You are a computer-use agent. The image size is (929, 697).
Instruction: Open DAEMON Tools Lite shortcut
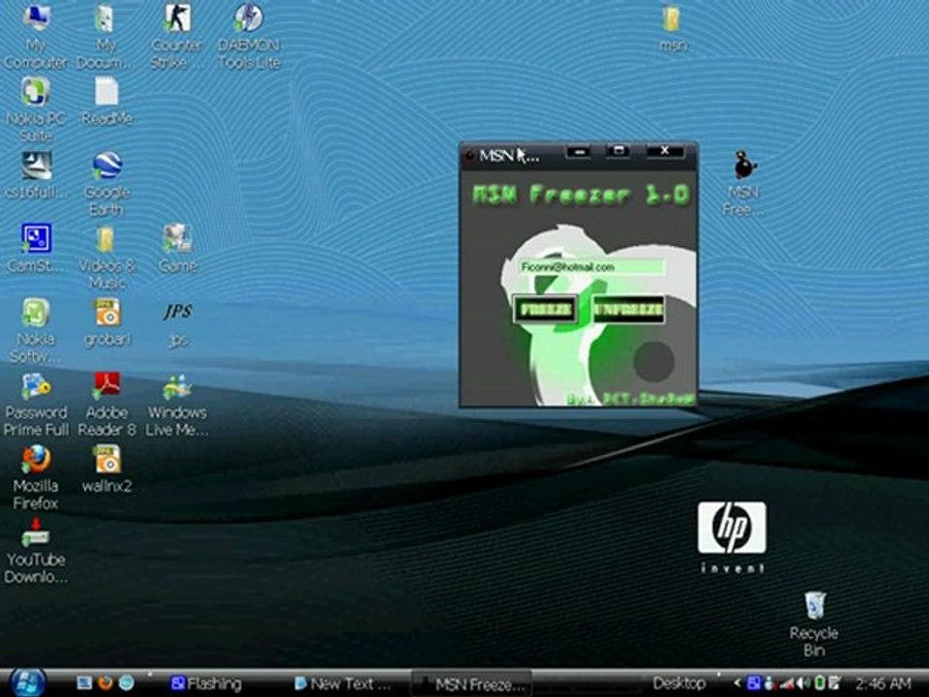(249, 36)
